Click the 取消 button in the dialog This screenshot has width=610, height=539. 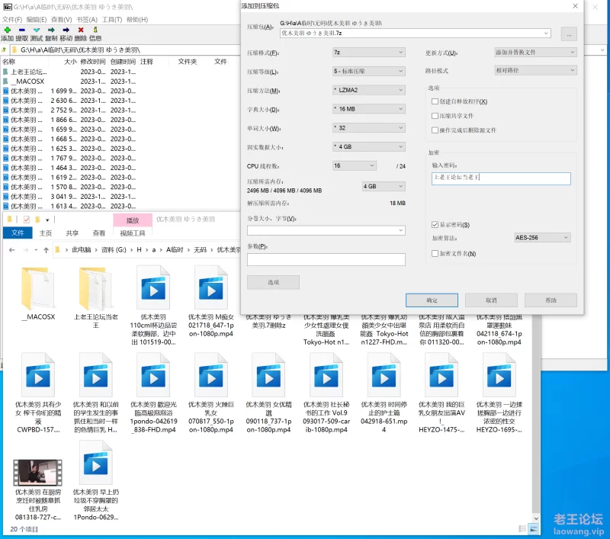(x=491, y=300)
